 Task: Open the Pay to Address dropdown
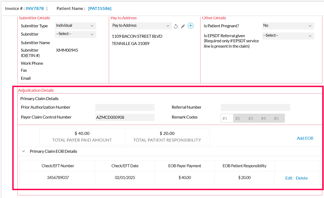pos(141,26)
